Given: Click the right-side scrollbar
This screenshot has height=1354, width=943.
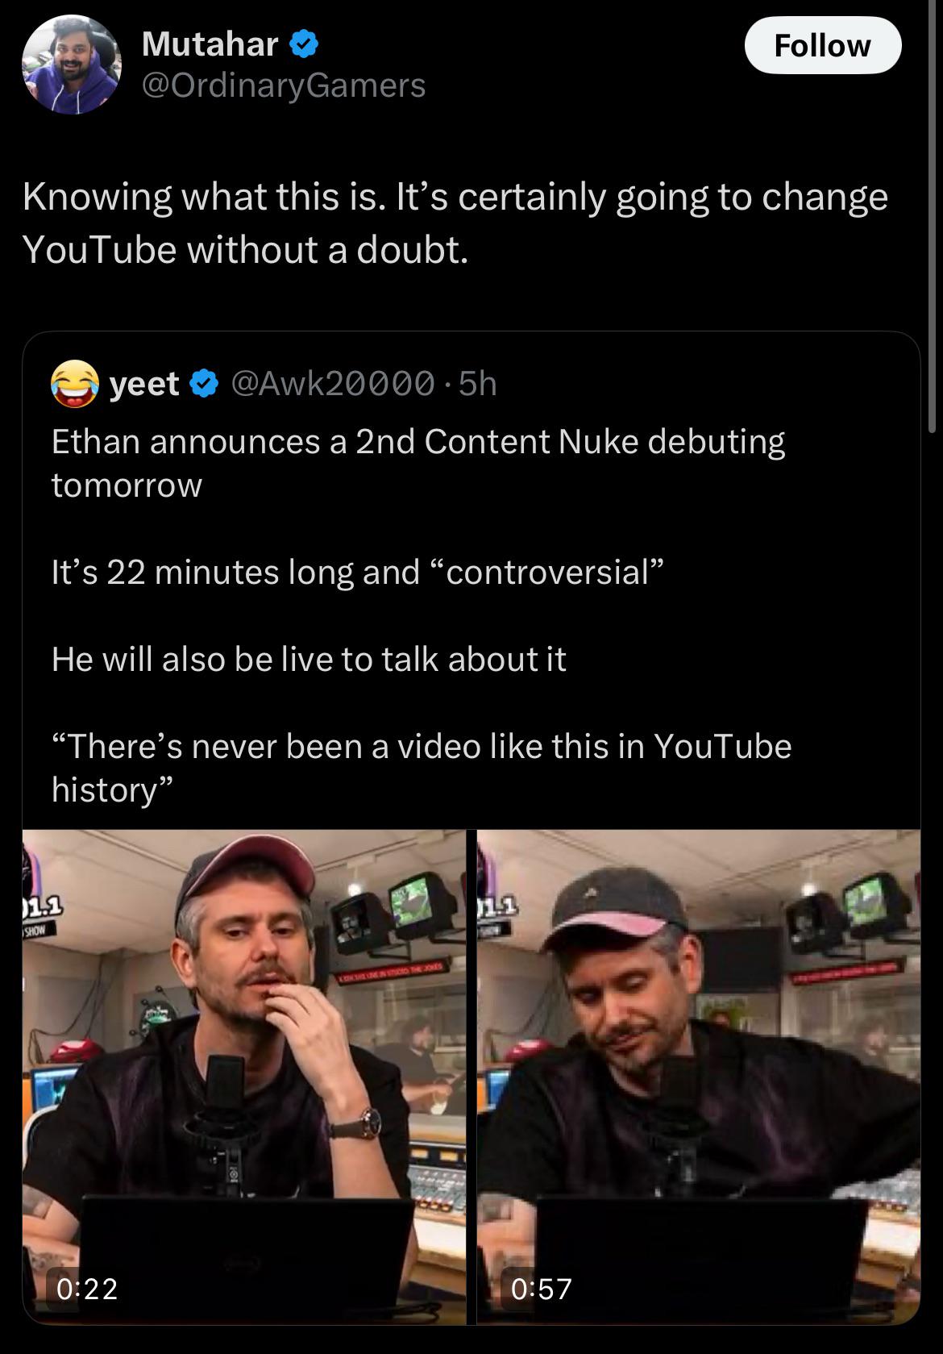Looking at the screenshot, I should (933, 218).
